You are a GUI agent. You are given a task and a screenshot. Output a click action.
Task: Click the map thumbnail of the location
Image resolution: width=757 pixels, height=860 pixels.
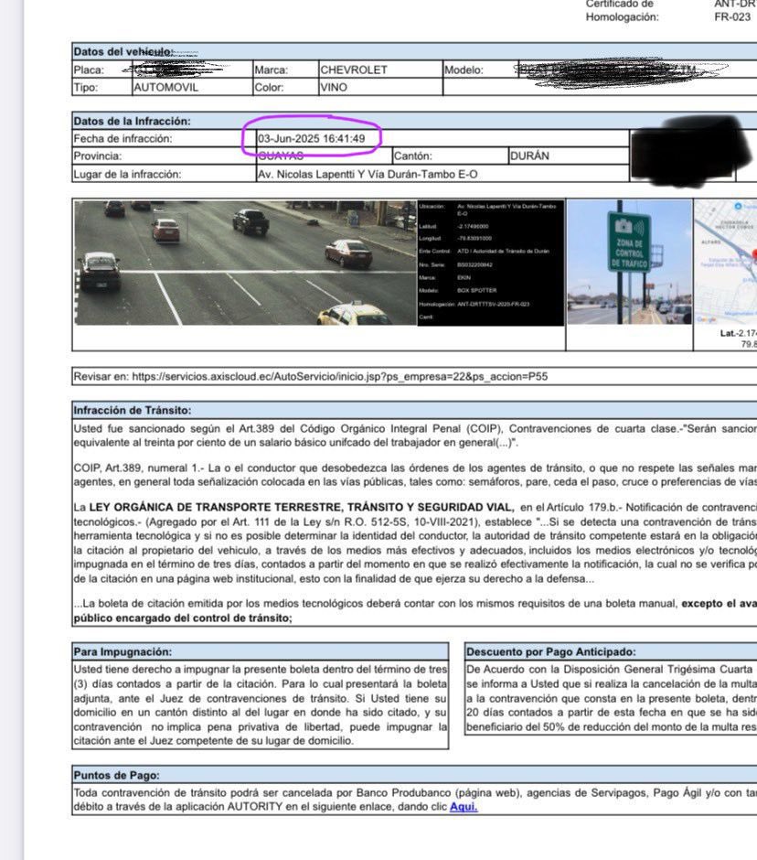[x=725, y=263]
